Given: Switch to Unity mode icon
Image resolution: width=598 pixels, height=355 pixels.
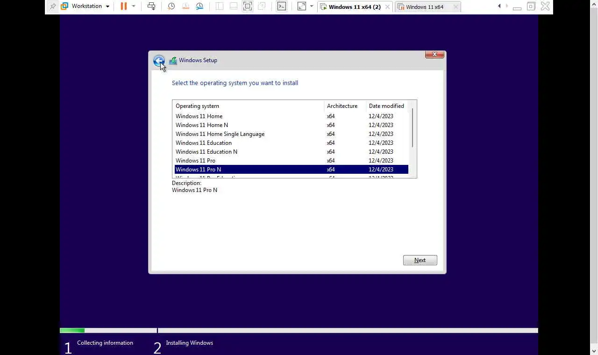Looking at the screenshot, I should coord(262,7).
